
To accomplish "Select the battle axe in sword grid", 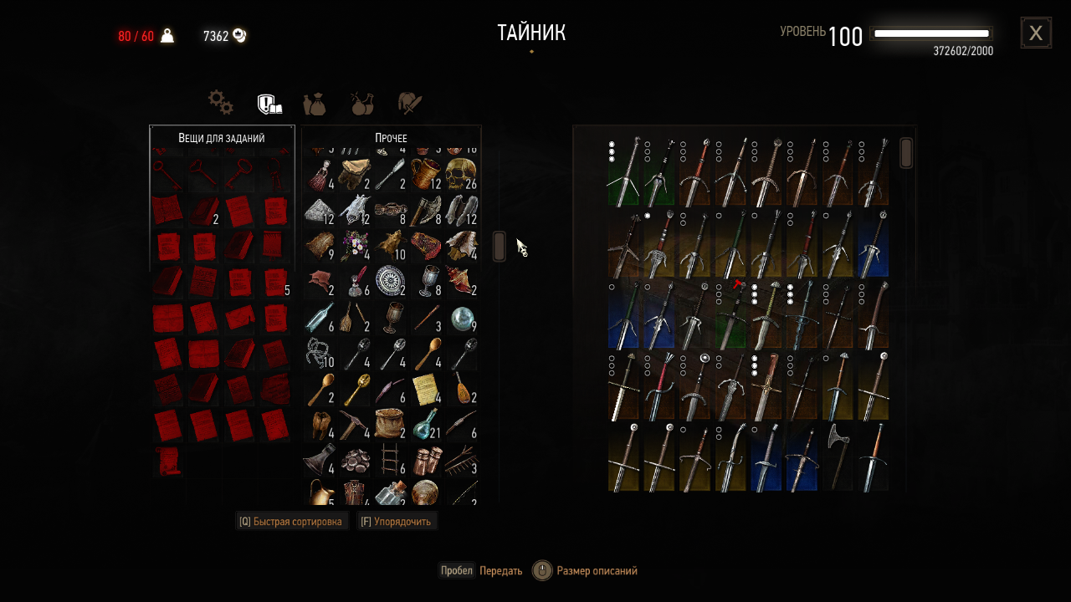I will [x=838, y=457].
